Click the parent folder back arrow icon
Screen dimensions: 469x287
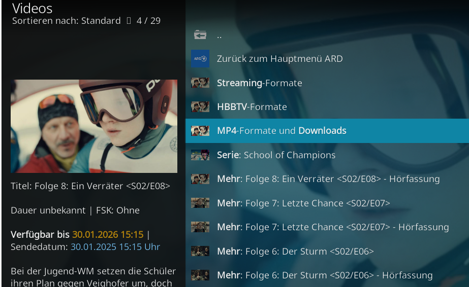pyautogui.click(x=200, y=34)
